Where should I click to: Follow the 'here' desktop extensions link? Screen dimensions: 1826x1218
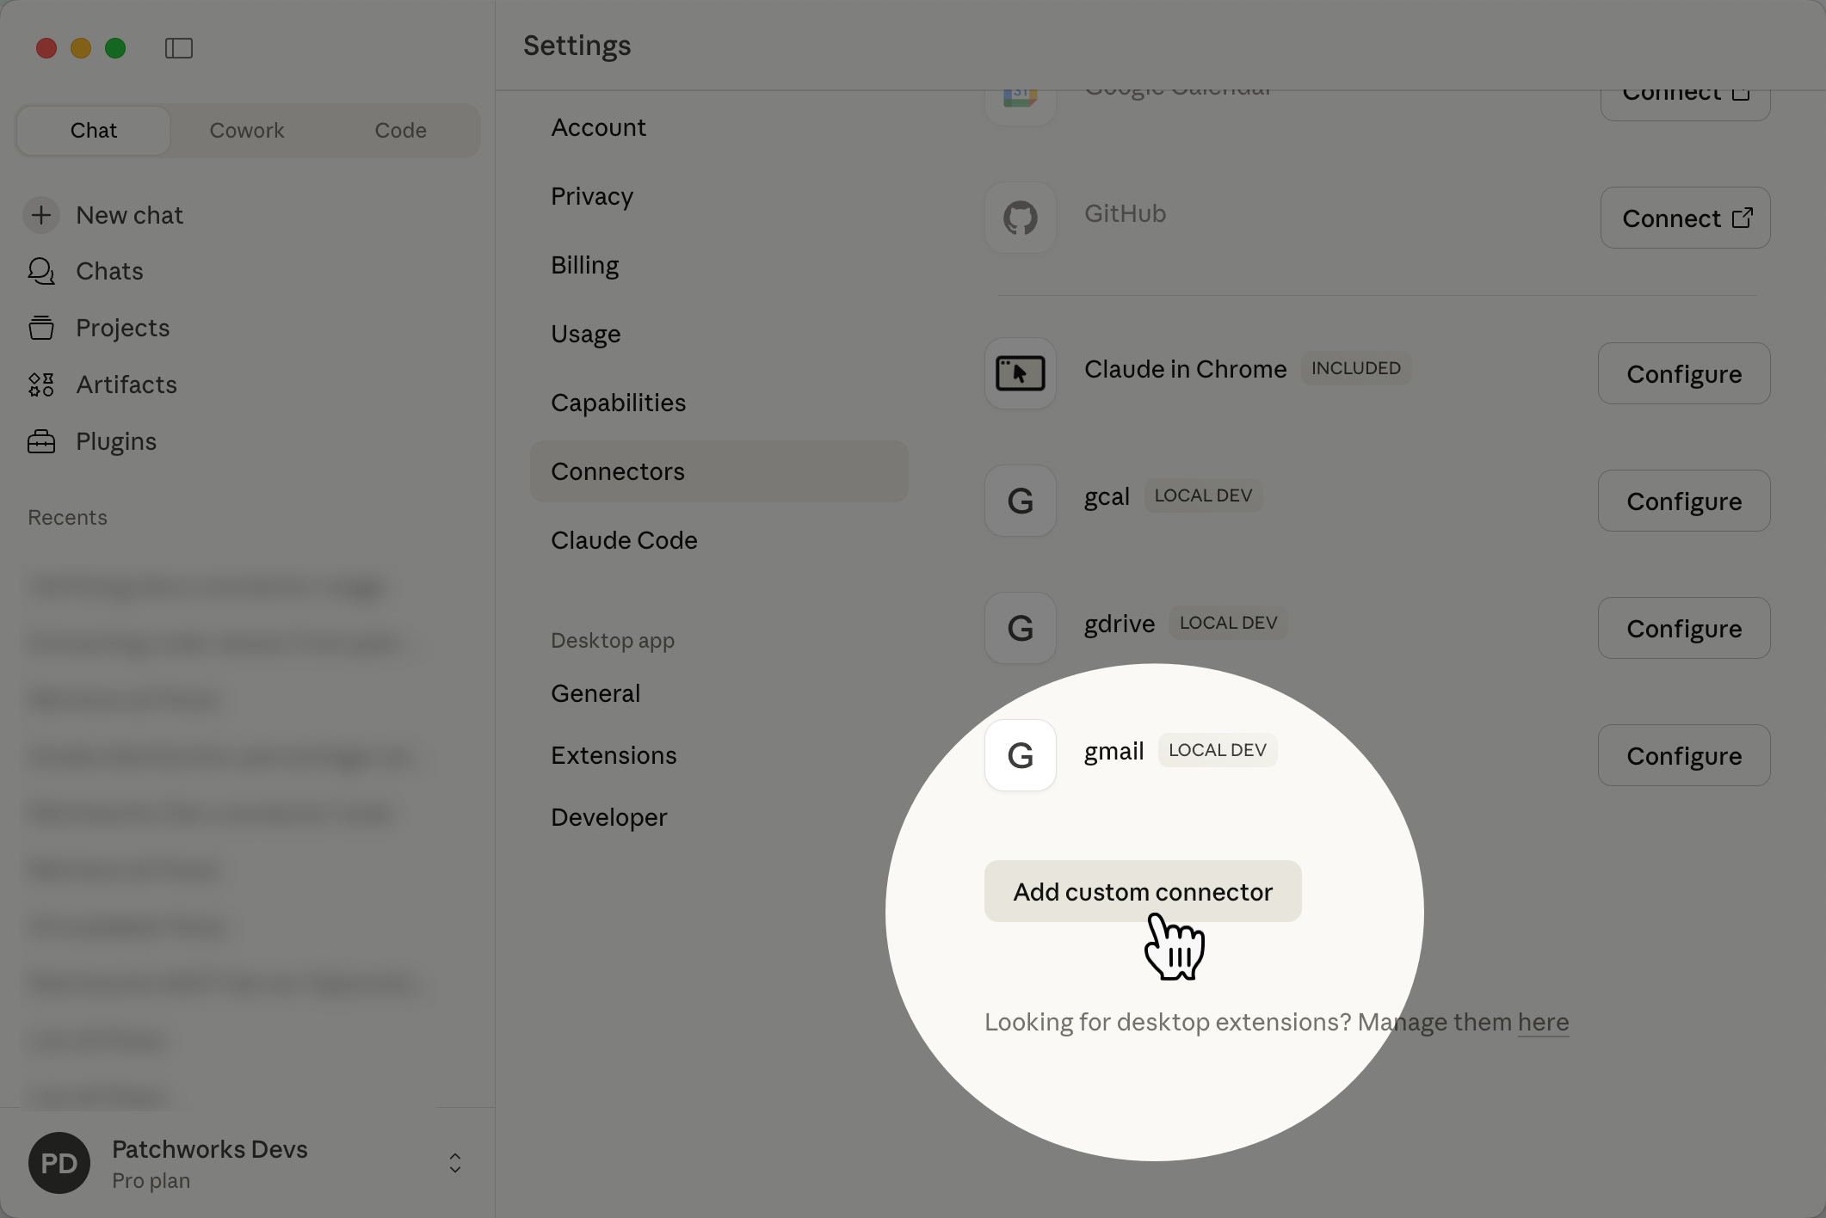pos(1542,1022)
